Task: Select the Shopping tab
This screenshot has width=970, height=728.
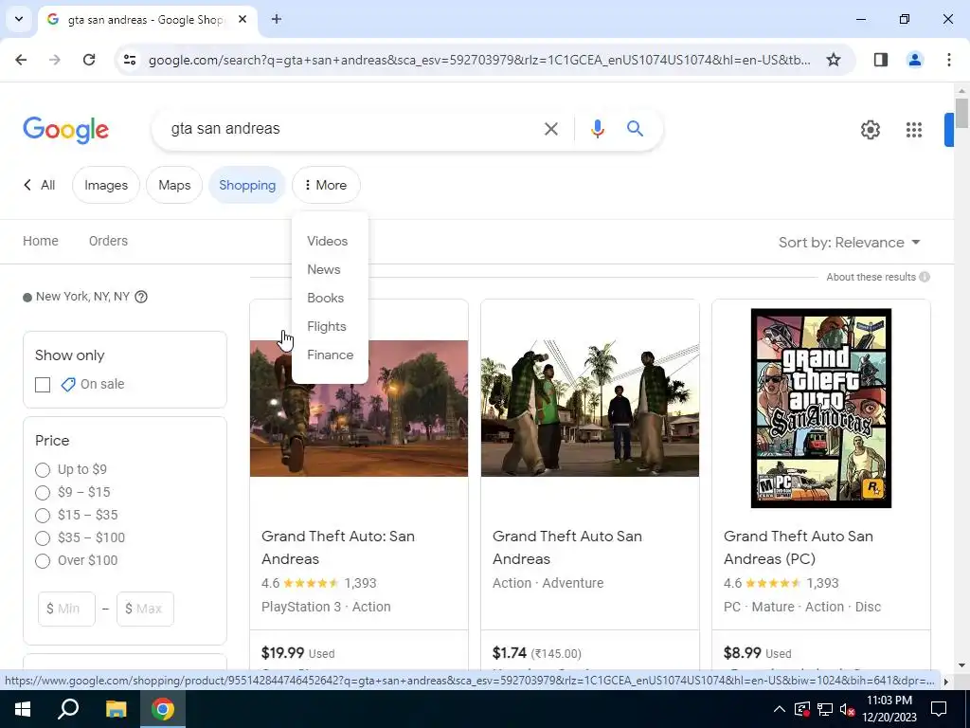Action: pos(247,185)
